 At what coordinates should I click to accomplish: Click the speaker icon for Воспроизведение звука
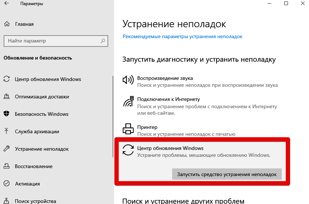(x=128, y=80)
